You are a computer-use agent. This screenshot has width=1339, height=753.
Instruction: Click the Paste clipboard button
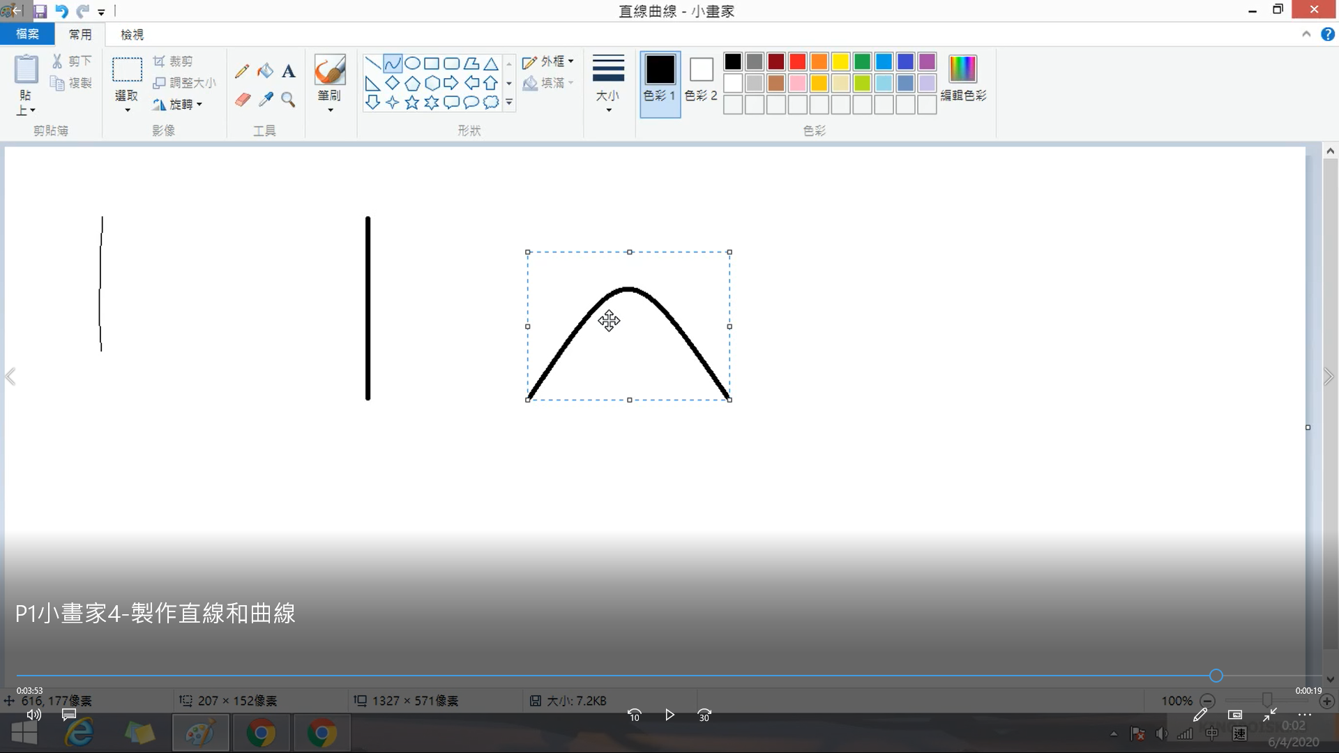pos(27,70)
